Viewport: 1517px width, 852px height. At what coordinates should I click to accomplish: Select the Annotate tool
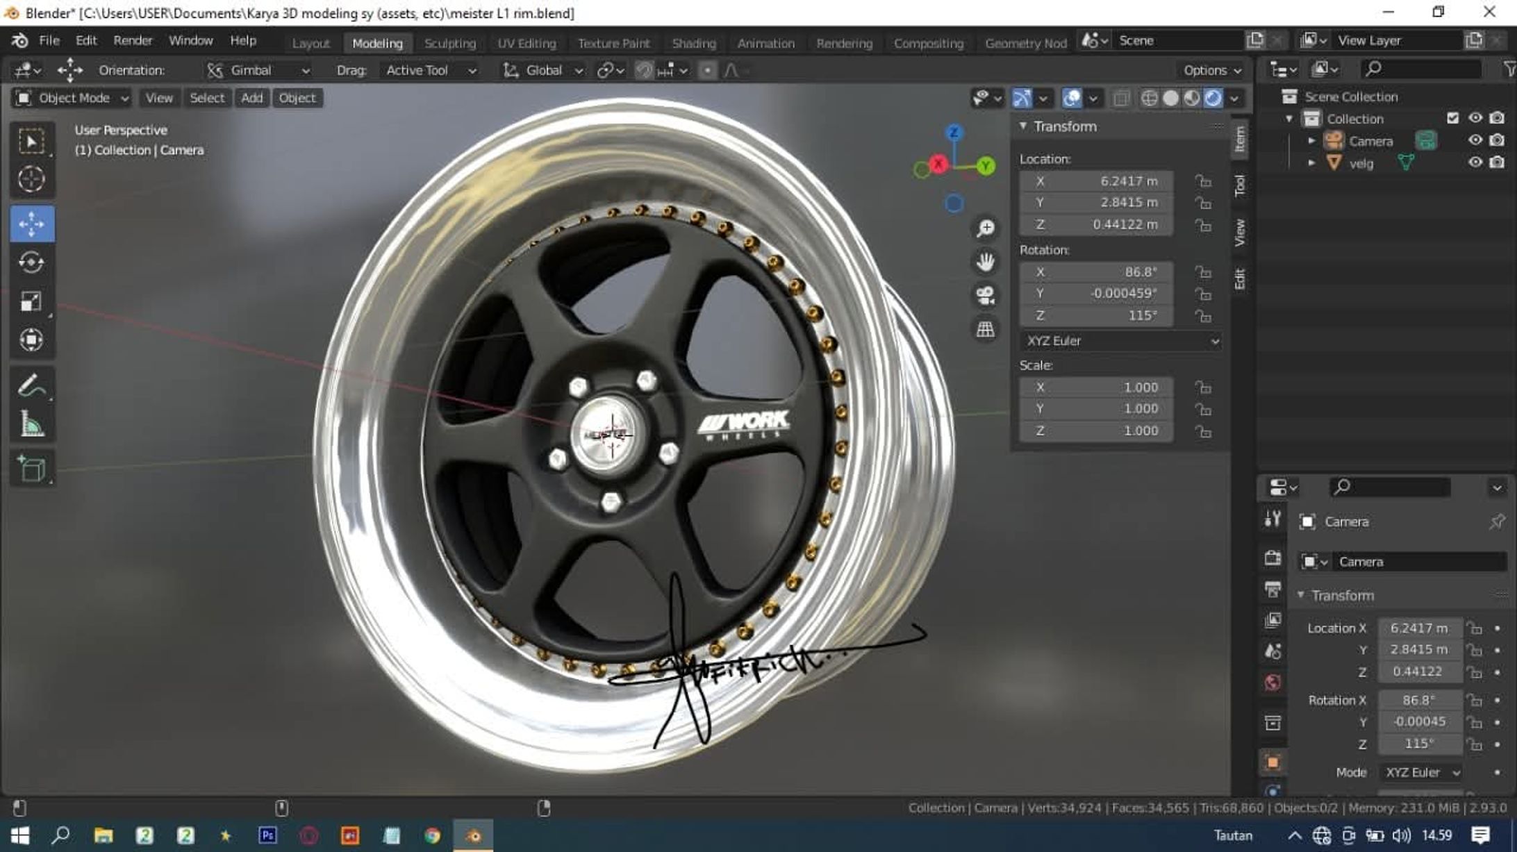[31, 386]
